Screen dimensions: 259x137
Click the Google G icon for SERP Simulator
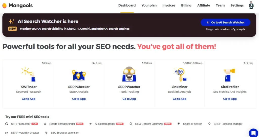7,124
